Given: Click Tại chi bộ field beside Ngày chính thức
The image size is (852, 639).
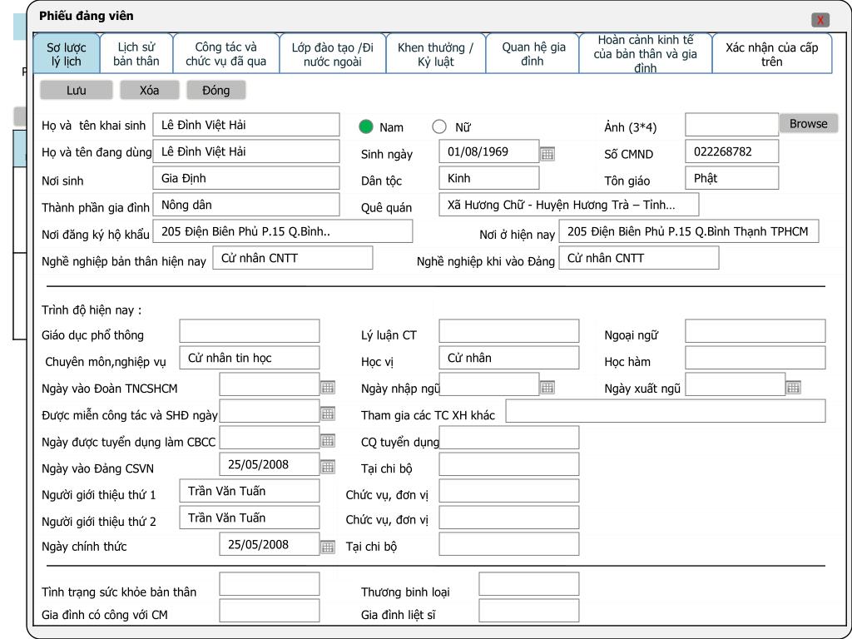Looking at the screenshot, I should click(x=509, y=544).
